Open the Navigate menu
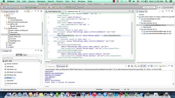The height and width of the screenshot is (98, 175). 41,1
